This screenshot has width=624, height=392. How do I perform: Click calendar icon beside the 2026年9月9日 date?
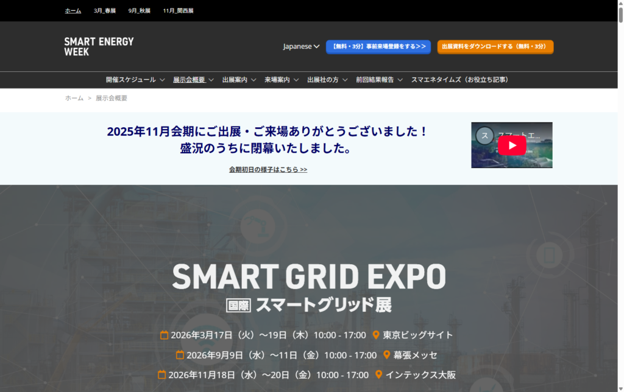pyautogui.click(x=180, y=355)
